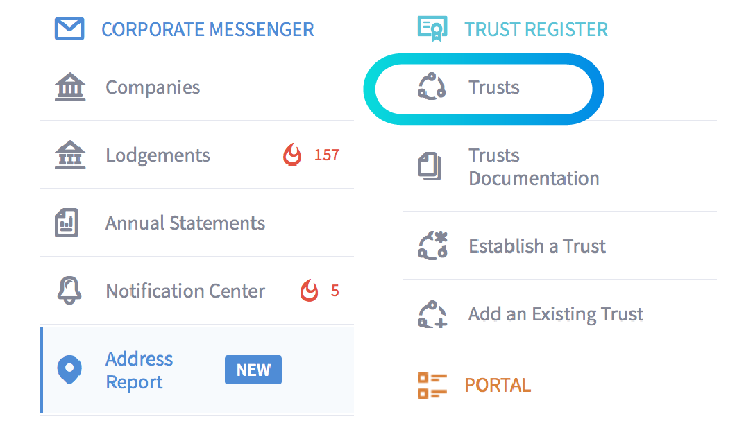Click the Corporate Messenger envelope icon
The width and height of the screenshot is (744, 421).
(69, 28)
